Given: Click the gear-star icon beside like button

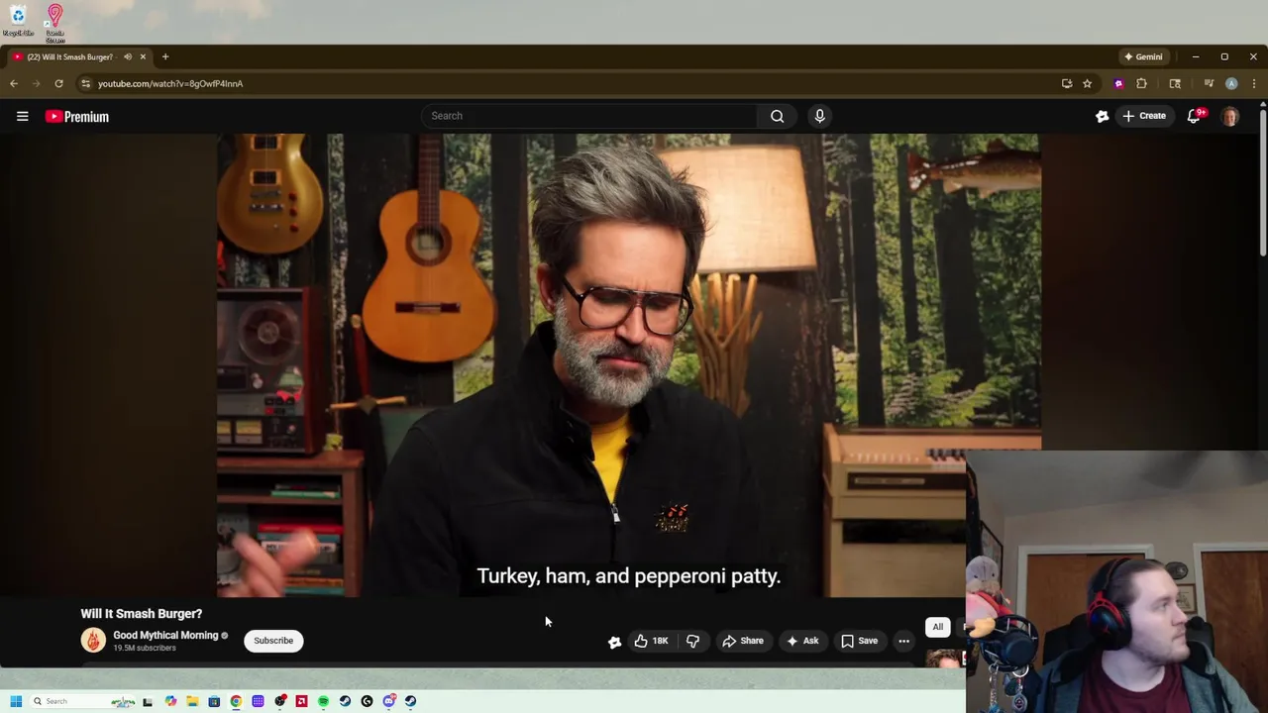Looking at the screenshot, I should pos(614,642).
